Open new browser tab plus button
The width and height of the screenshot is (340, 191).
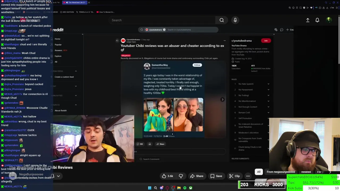89,2
